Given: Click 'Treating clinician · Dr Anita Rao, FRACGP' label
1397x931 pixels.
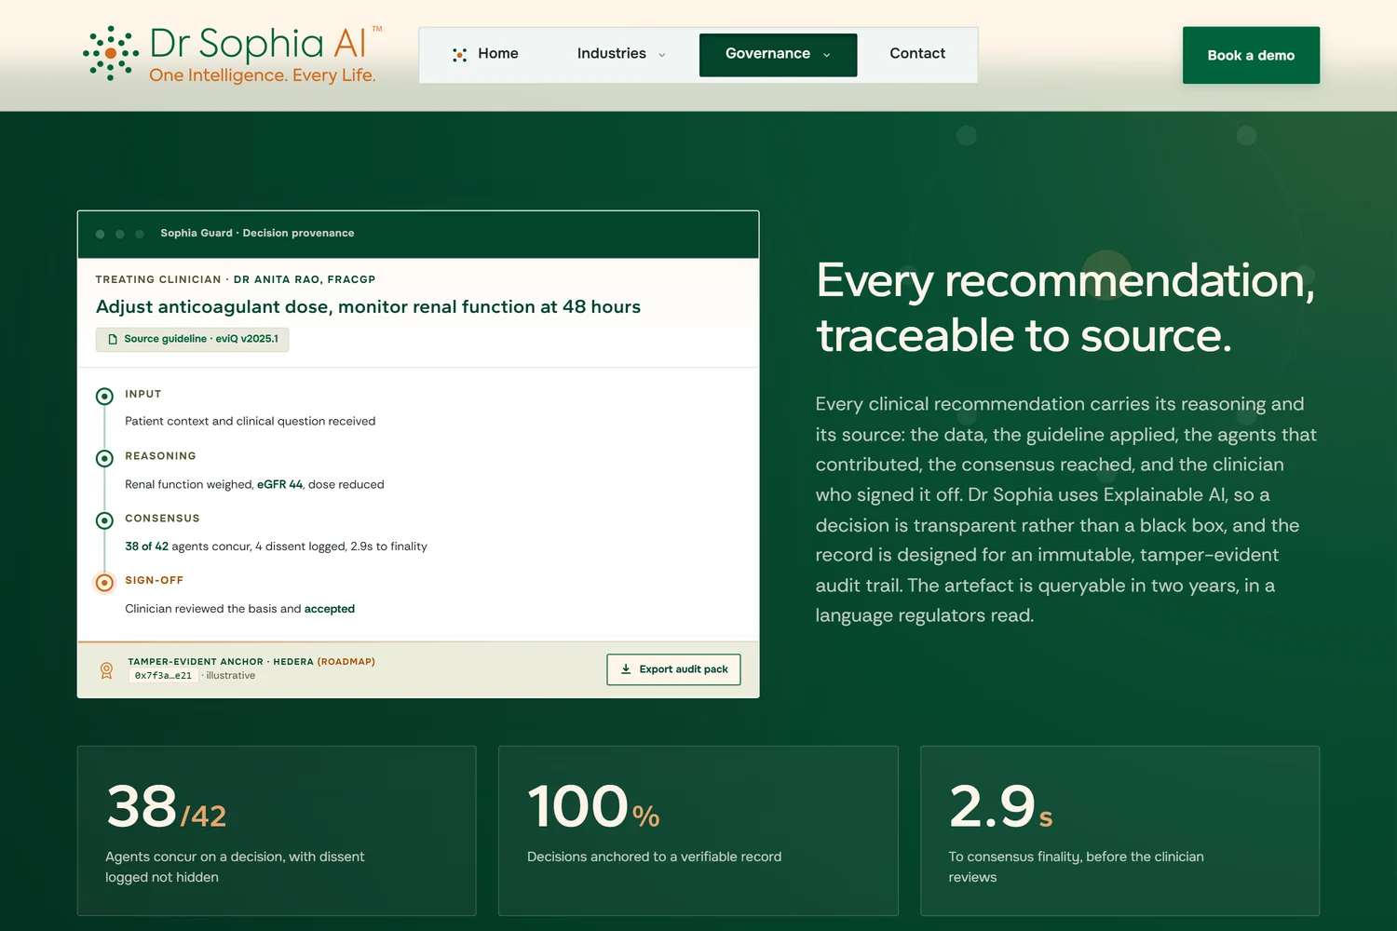Looking at the screenshot, I should (x=236, y=279).
